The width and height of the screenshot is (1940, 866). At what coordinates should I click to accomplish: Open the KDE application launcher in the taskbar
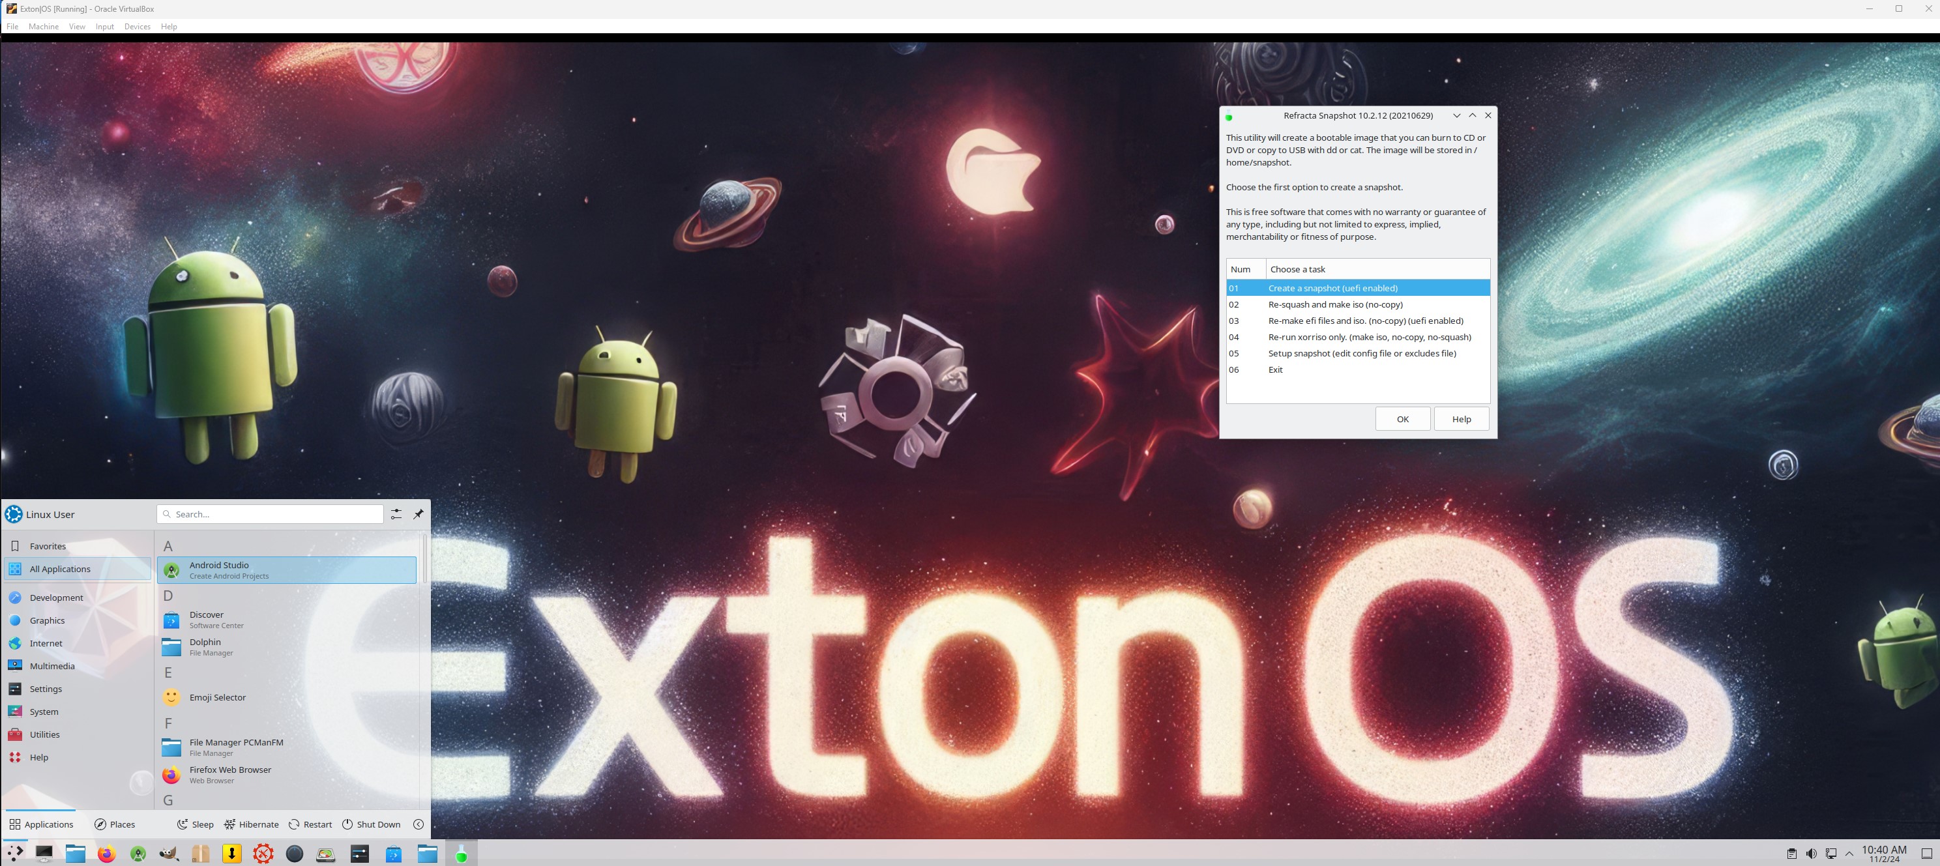tap(14, 853)
